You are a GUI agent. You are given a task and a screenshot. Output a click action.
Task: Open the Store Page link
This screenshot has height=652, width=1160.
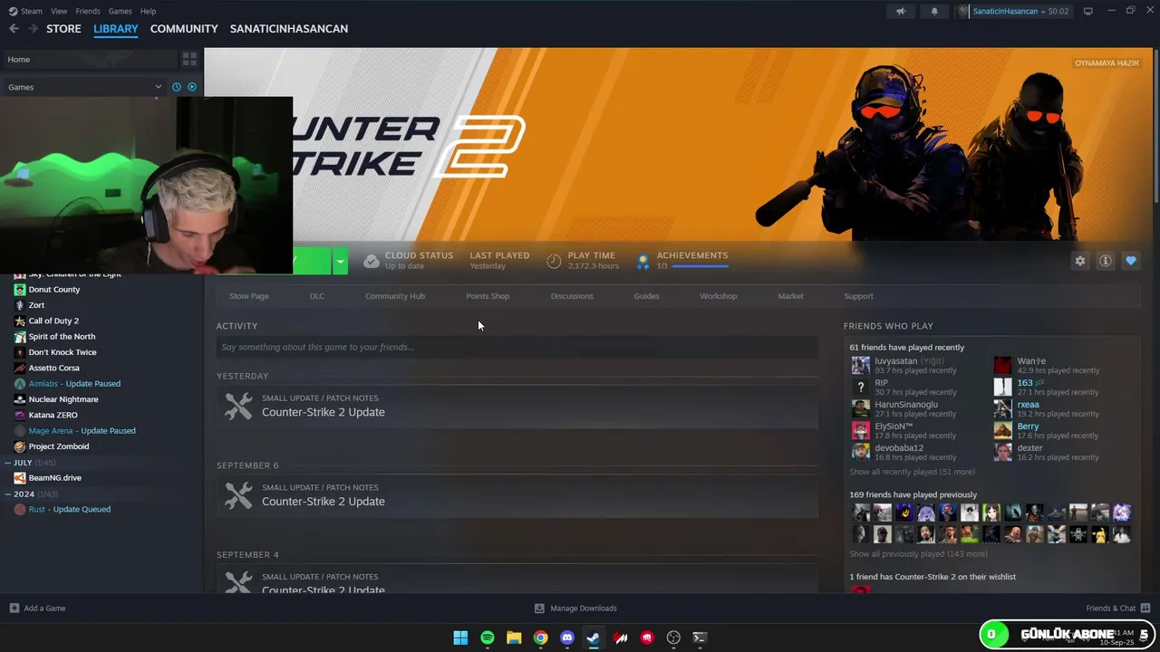point(248,296)
